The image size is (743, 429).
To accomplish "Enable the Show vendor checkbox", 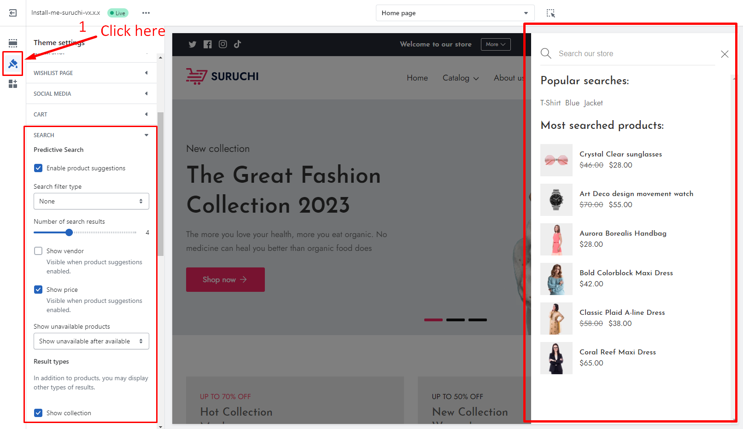I will pyautogui.click(x=38, y=251).
